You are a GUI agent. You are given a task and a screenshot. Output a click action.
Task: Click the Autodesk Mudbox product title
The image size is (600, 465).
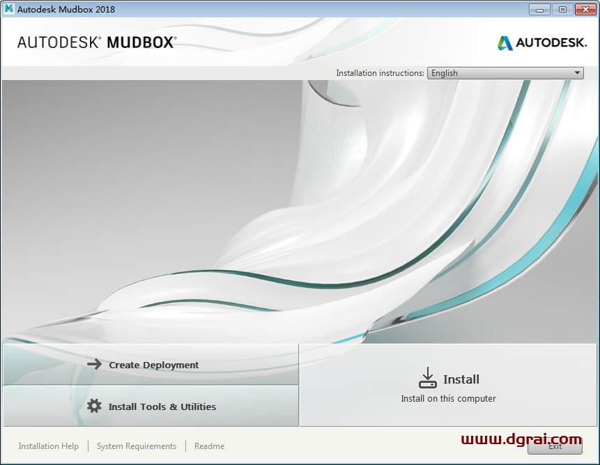click(97, 42)
